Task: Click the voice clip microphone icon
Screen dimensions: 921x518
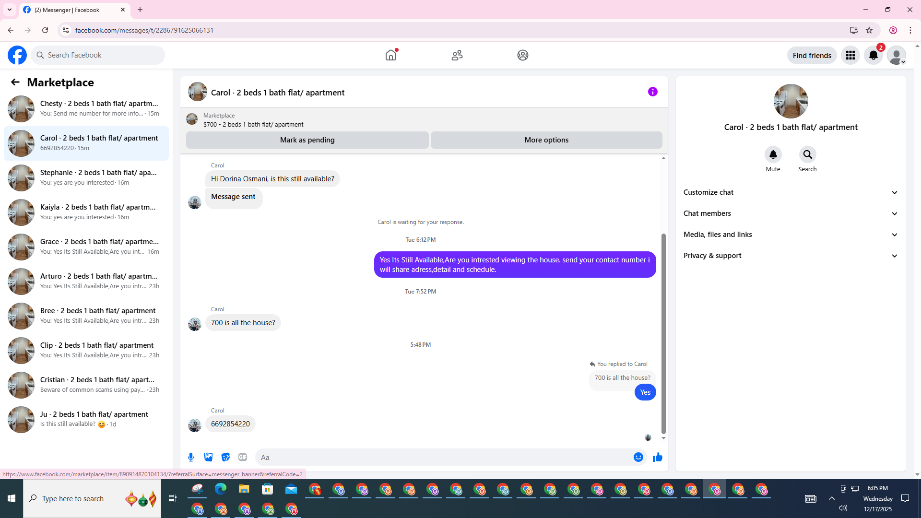Action: (191, 457)
